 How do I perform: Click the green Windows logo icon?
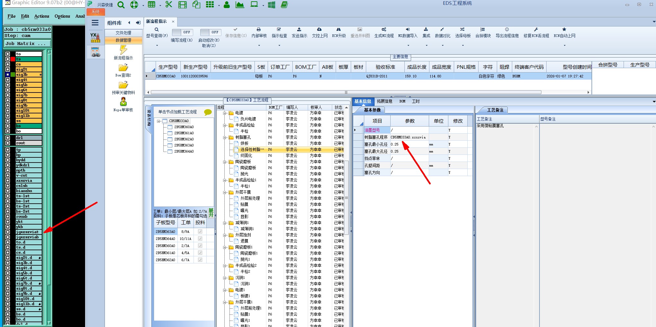click(x=272, y=5)
